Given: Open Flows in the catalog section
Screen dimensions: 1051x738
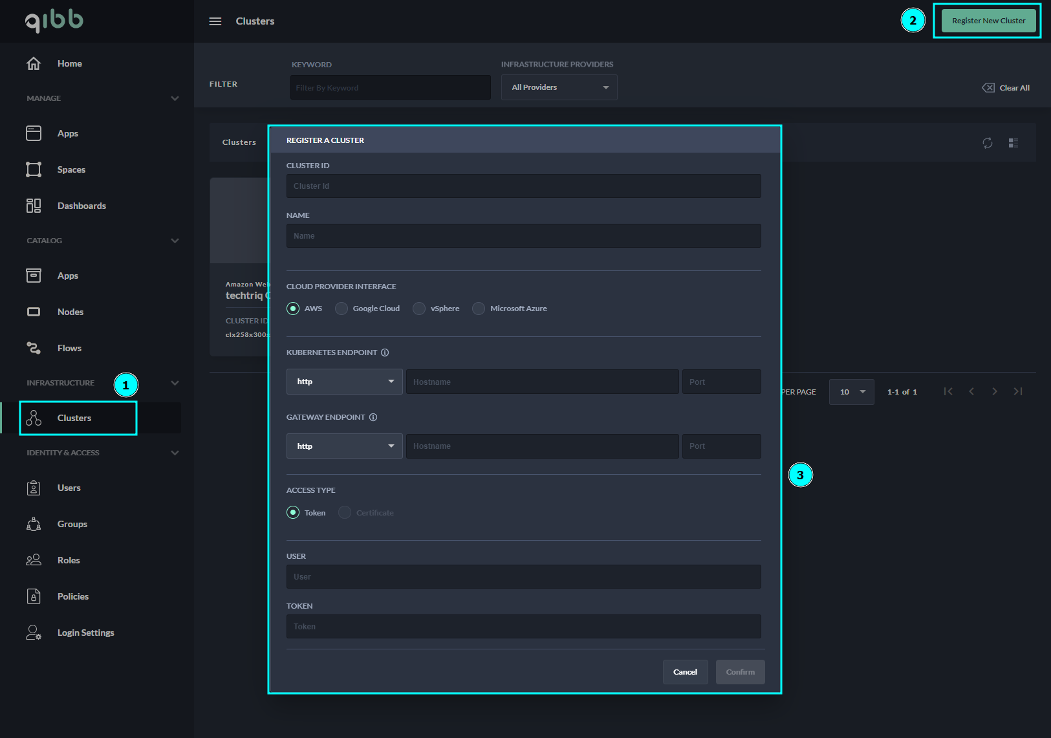Looking at the screenshot, I should coord(69,348).
